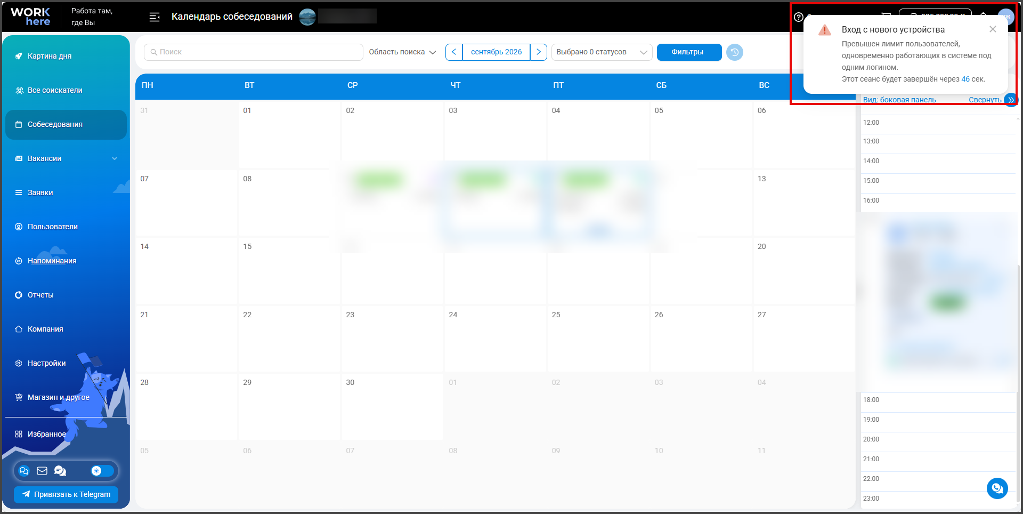Select Собеседования in sidebar
1023x514 pixels.
coord(66,124)
